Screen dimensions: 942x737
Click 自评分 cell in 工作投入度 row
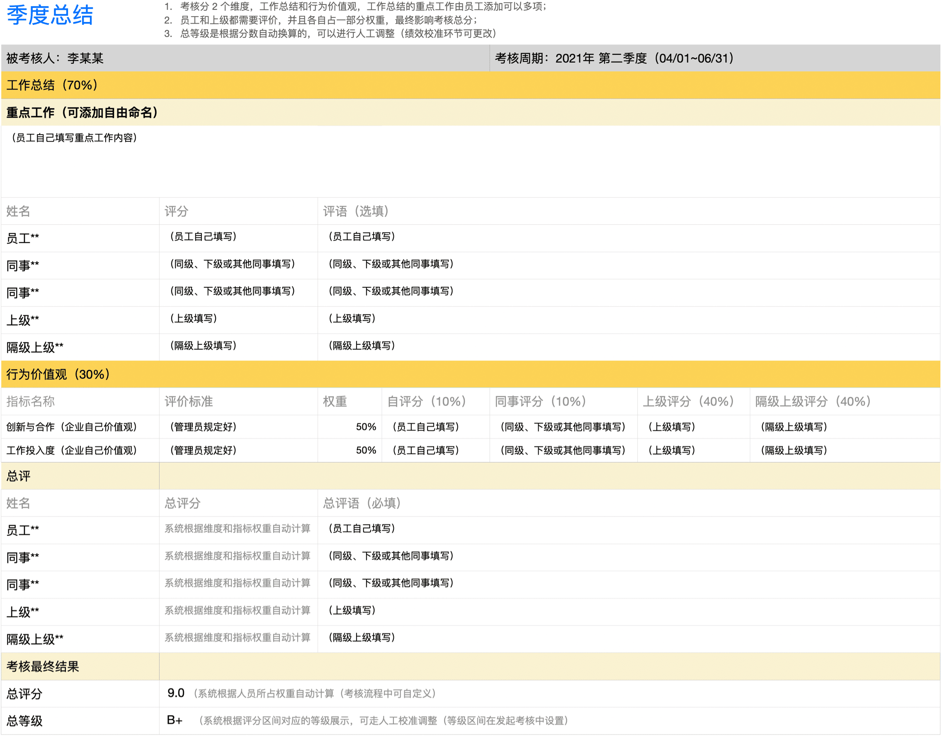(436, 451)
